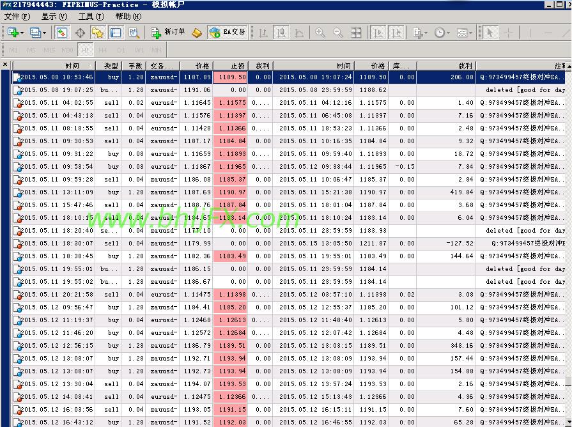Tile windows with the grid icon
572x427 pixels.
[356, 33]
